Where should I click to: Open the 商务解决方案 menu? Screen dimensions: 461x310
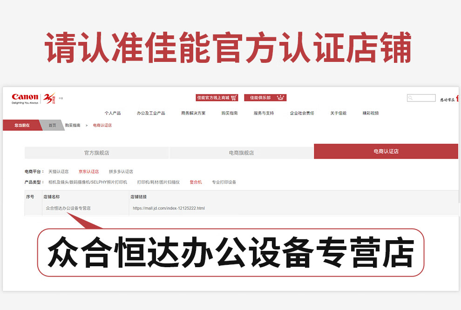(x=193, y=113)
